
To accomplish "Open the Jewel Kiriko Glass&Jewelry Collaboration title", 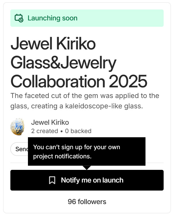I will tap(79, 62).
